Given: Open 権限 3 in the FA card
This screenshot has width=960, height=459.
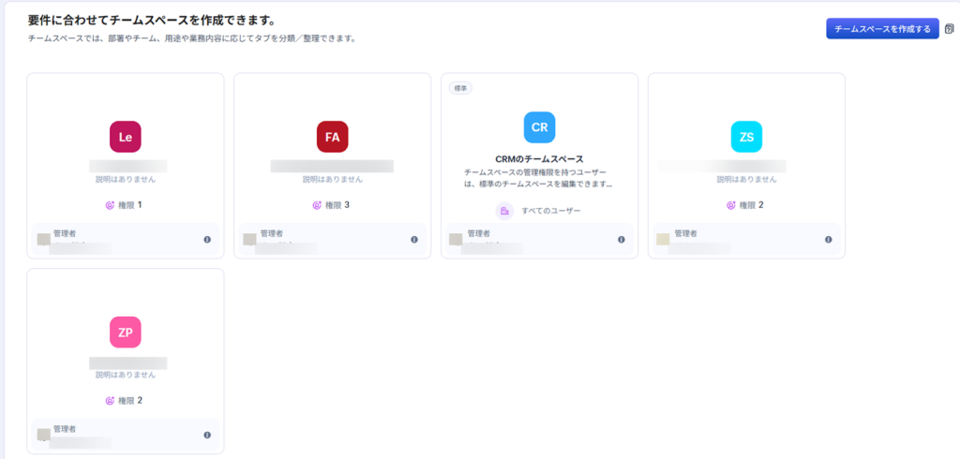Looking at the screenshot, I should [x=332, y=204].
